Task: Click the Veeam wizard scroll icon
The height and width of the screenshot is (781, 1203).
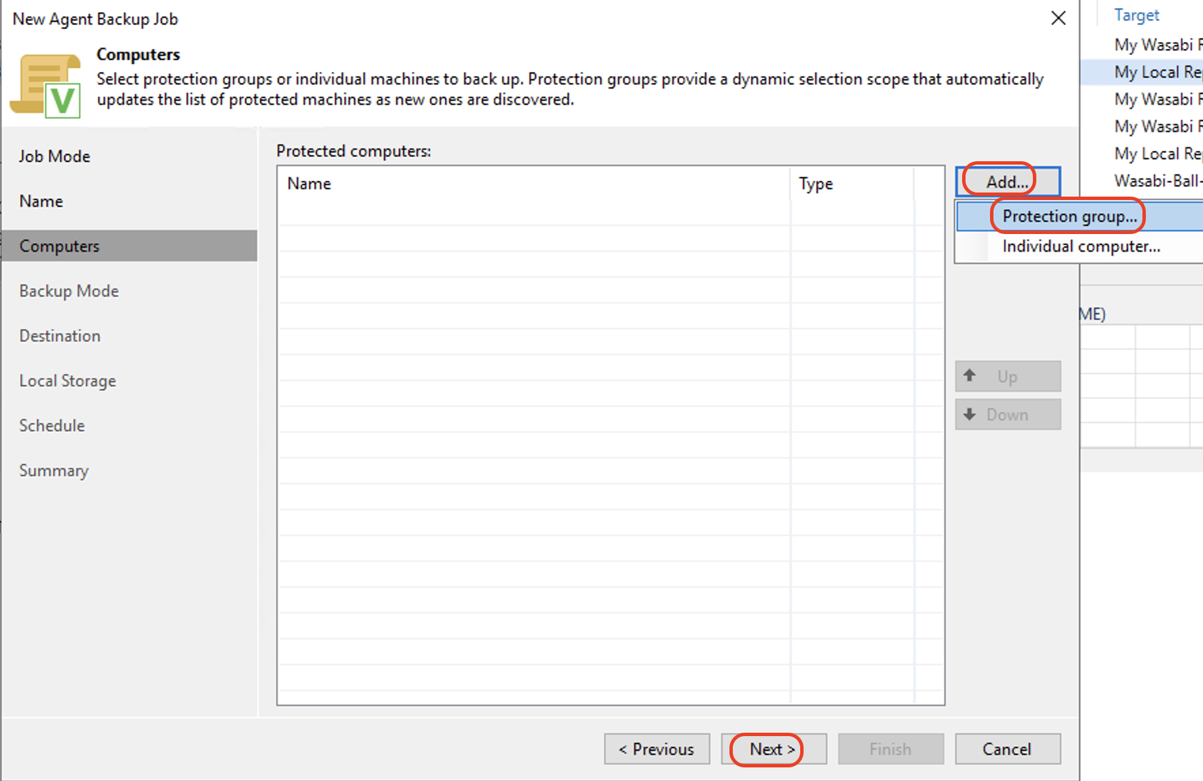Action: coord(46,86)
